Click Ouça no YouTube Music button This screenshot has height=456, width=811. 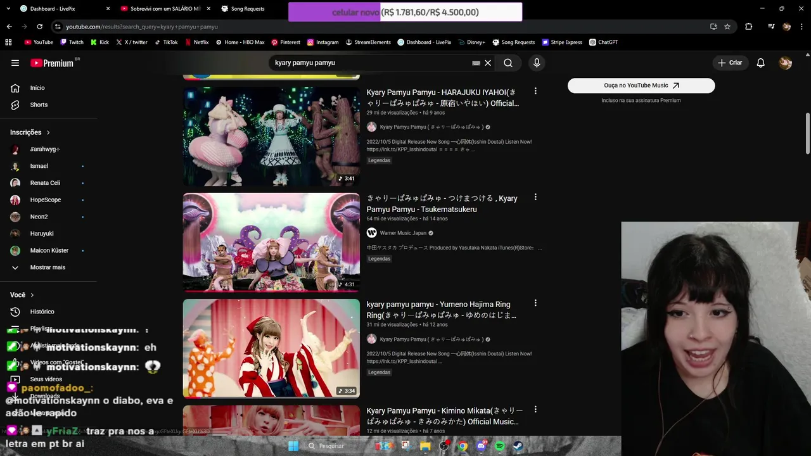641,85
